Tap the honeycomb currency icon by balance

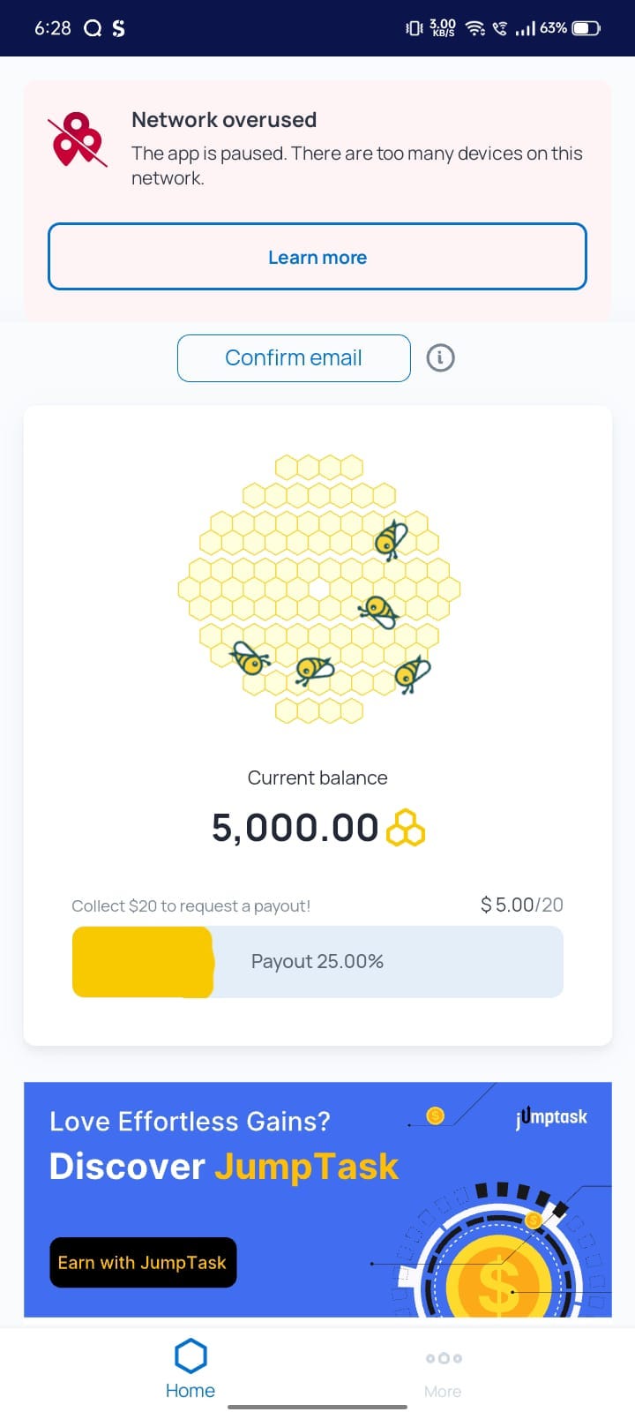coord(406,828)
